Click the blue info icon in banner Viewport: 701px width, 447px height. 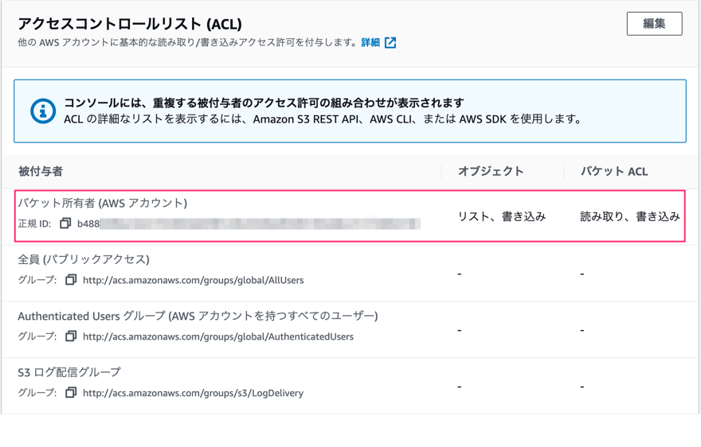pyautogui.click(x=43, y=111)
